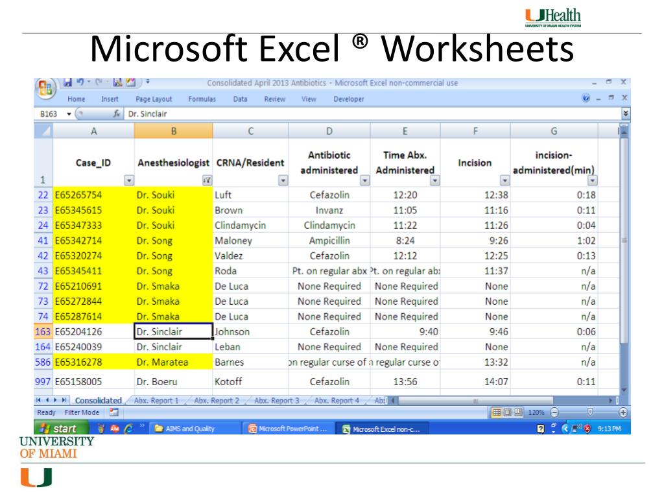Select the Dr. Maratea cell

point(174,362)
